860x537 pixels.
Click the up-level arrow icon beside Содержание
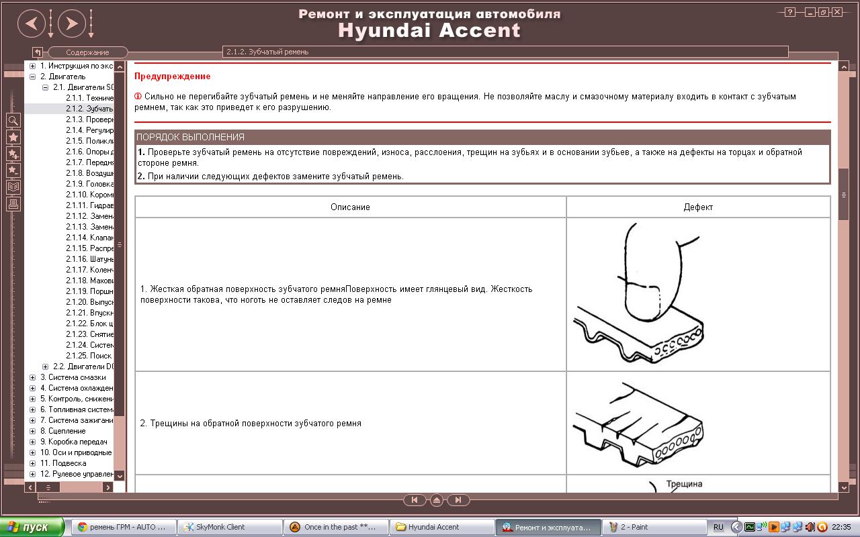point(38,52)
